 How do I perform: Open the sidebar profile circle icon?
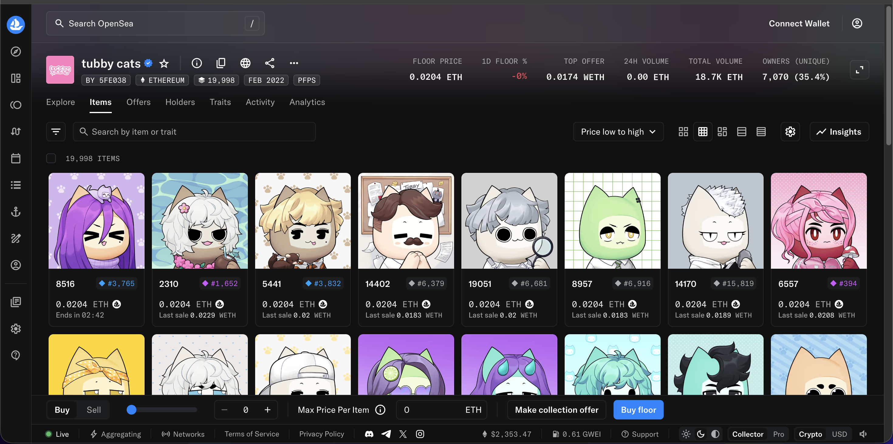15,265
